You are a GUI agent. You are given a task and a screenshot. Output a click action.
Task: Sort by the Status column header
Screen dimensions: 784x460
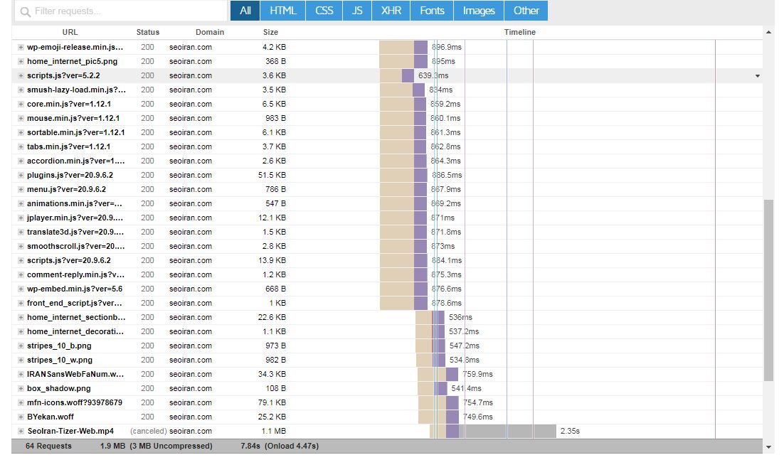point(147,32)
